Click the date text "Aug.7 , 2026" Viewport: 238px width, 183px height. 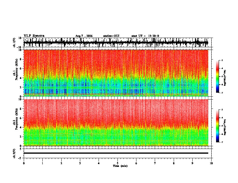click(84, 36)
